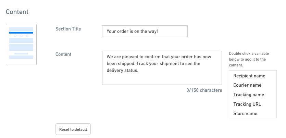Select the Courier name variable

pos(247,85)
